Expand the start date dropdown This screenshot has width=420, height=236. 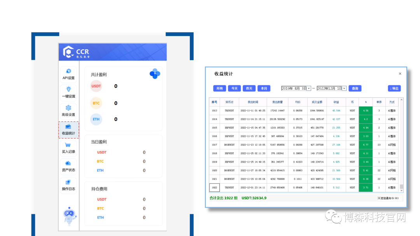click(309, 88)
